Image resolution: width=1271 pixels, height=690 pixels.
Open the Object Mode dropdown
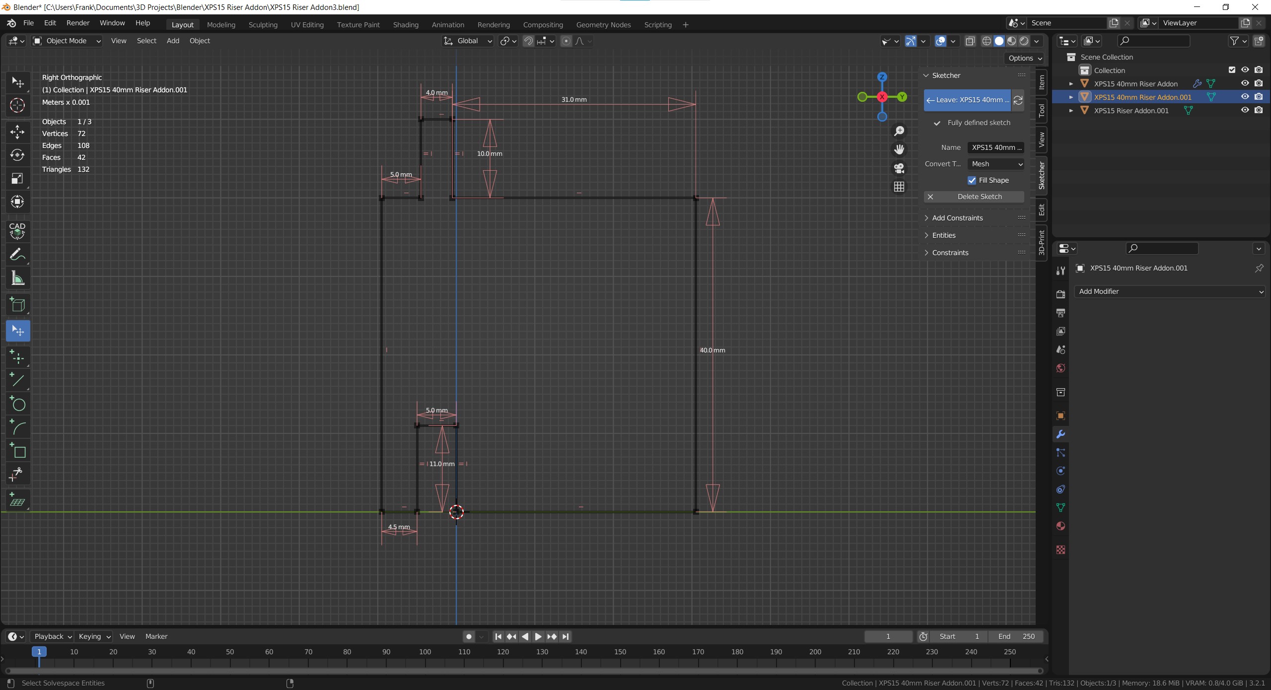[67, 41]
